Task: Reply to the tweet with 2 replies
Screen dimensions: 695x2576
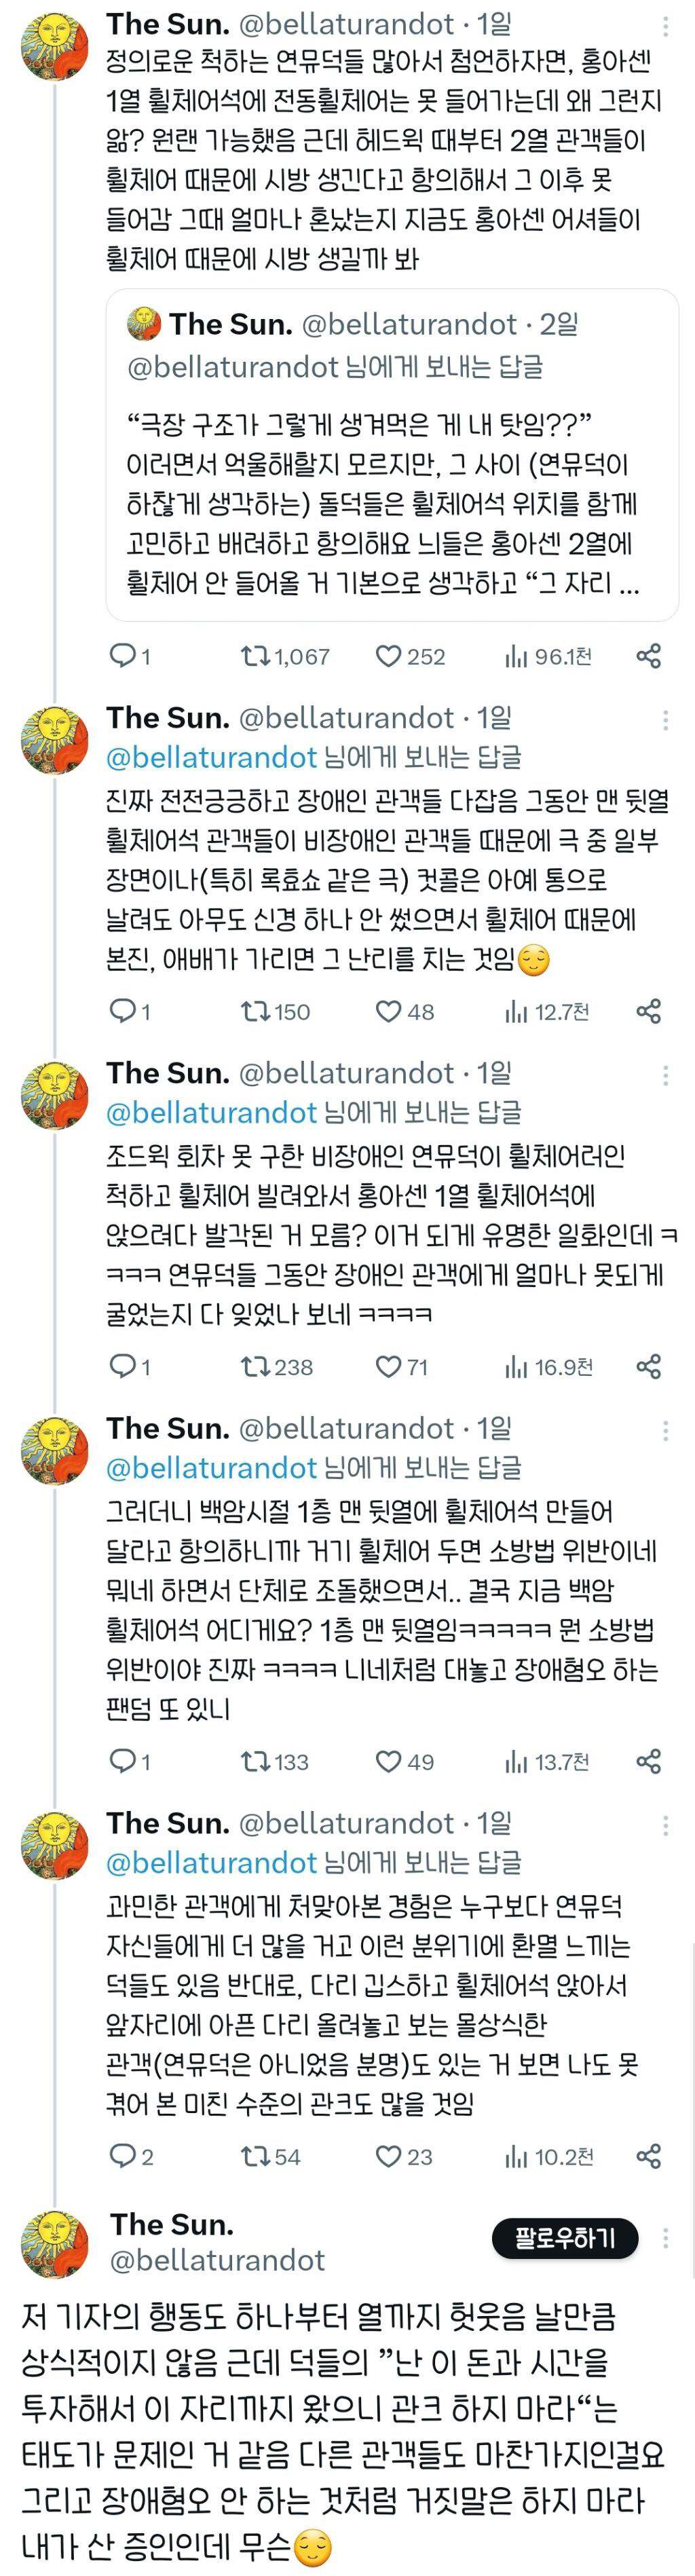Action: point(123,2156)
